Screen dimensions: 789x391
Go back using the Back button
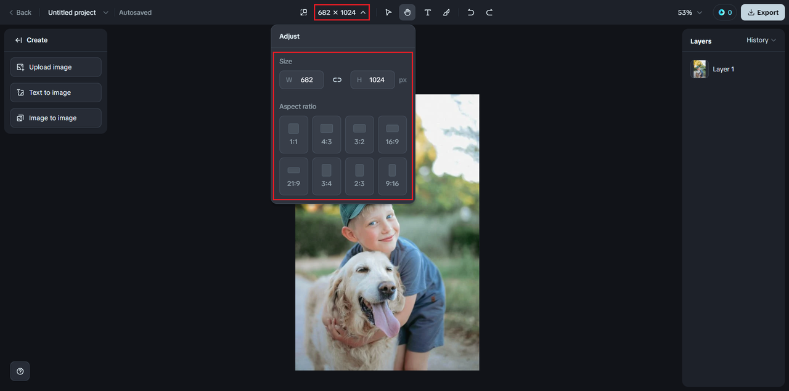20,12
